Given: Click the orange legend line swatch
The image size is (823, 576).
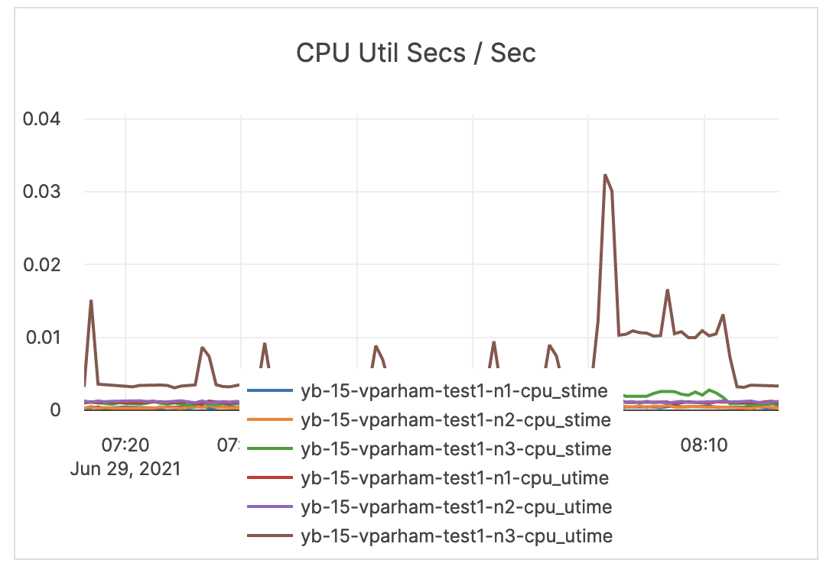Looking at the screenshot, I should click(x=272, y=419).
